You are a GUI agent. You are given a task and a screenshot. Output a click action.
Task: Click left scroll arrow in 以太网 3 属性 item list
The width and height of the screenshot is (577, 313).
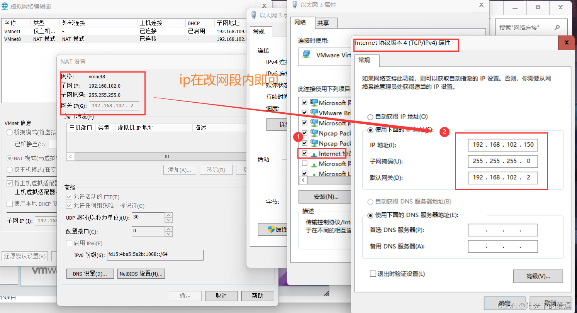point(304,180)
